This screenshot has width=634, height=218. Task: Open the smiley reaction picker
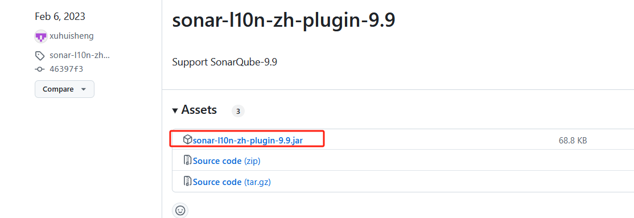coord(180,211)
